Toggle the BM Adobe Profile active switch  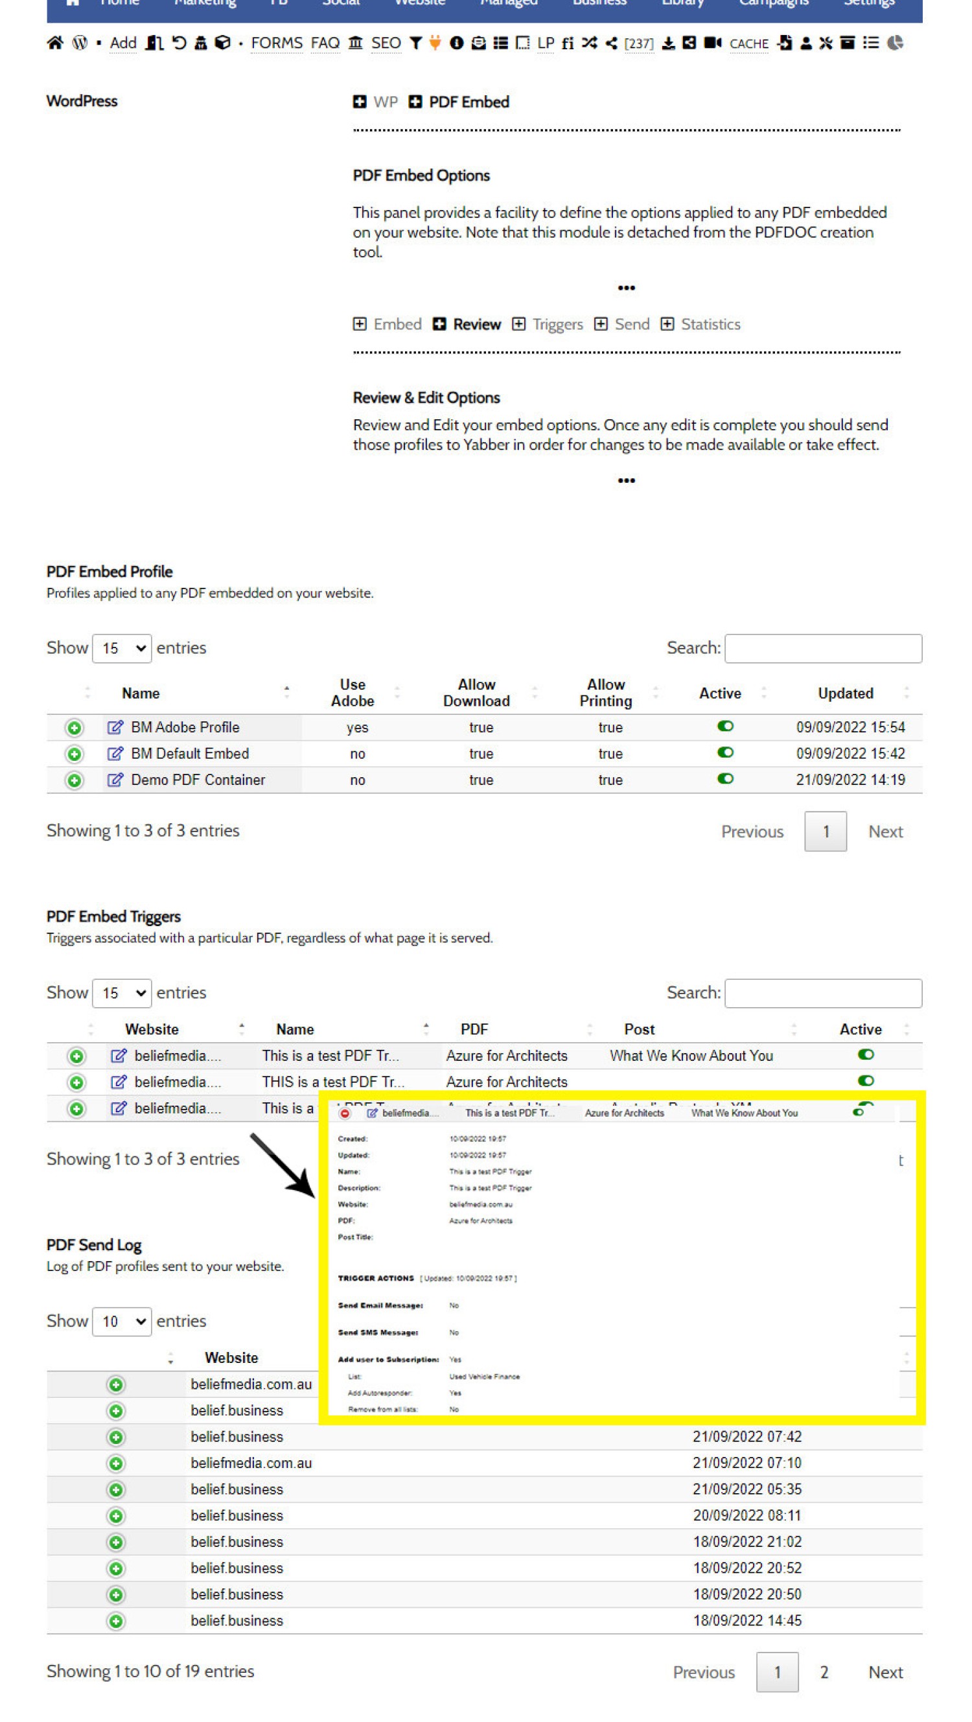point(724,726)
